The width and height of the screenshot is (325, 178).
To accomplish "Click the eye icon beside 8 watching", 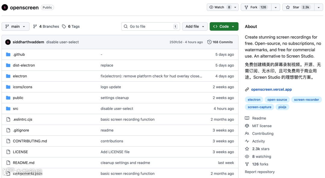I will (247, 156).
